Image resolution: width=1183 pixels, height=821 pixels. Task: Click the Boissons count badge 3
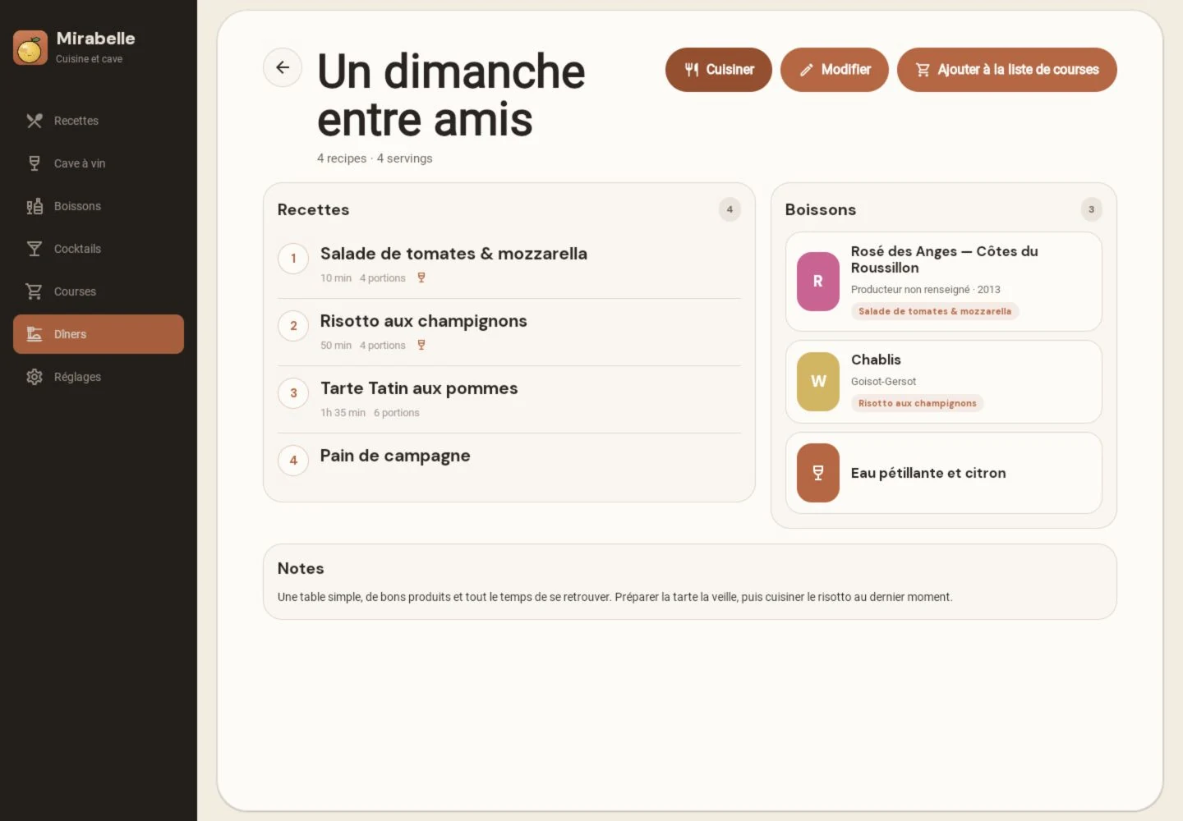[x=1091, y=209]
